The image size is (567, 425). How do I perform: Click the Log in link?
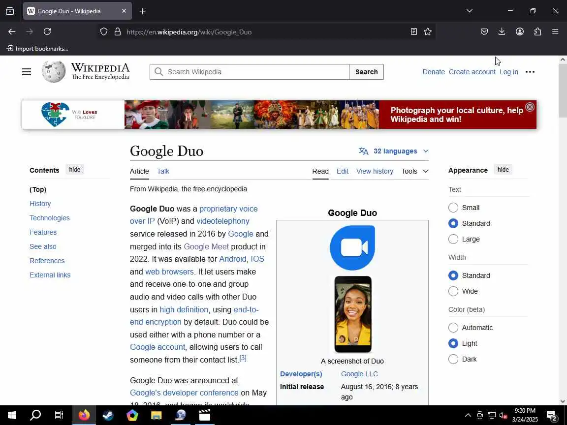[508, 72]
